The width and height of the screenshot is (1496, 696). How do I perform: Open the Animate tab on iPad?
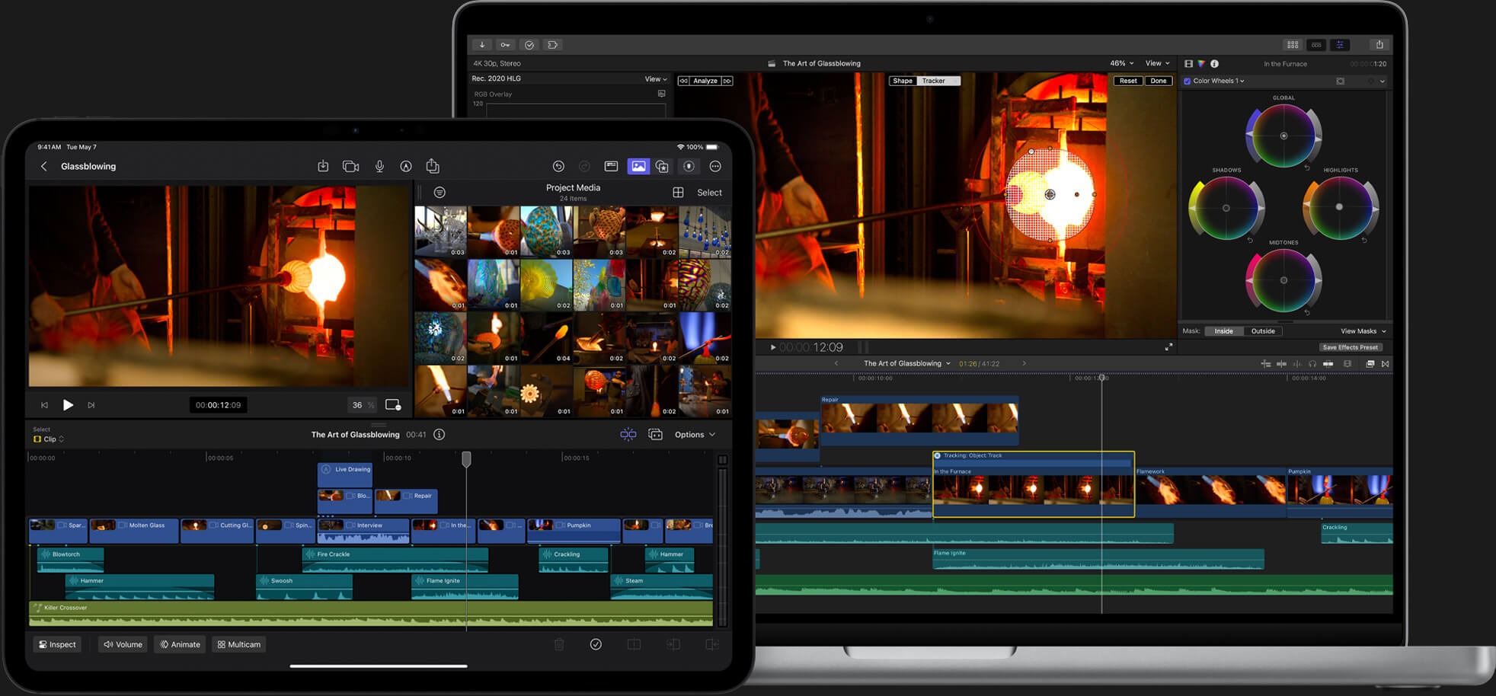(x=180, y=644)
